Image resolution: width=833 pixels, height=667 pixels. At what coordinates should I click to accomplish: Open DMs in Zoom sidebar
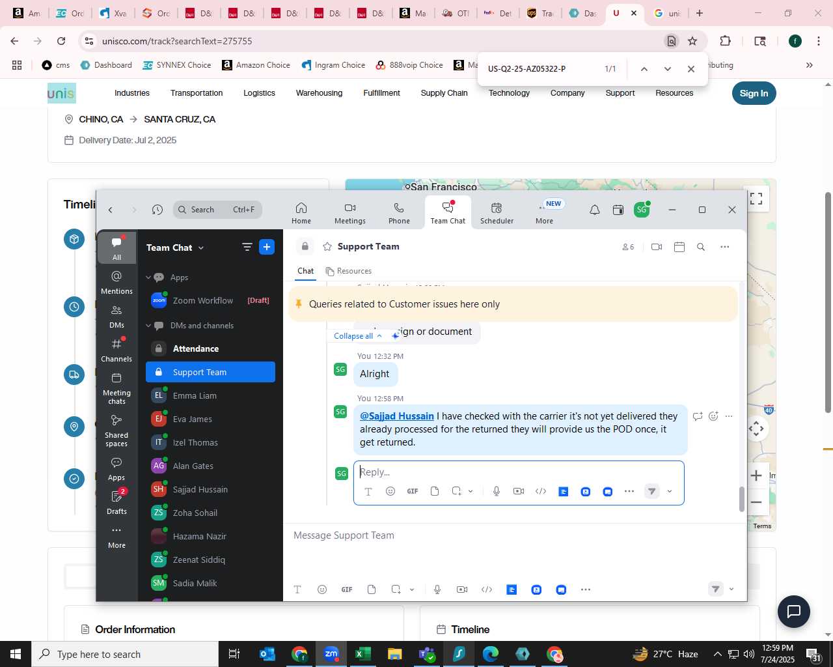(116, 316)
